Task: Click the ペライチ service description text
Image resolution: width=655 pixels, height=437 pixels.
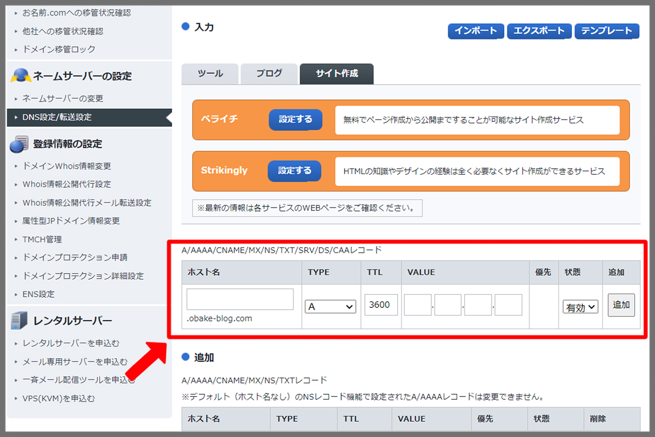Action: tap(464, 120)
